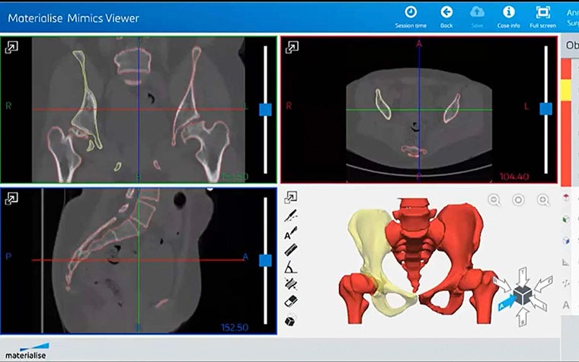
Task: Zoom out of the 3D view
Action: [x=494, y=200]
